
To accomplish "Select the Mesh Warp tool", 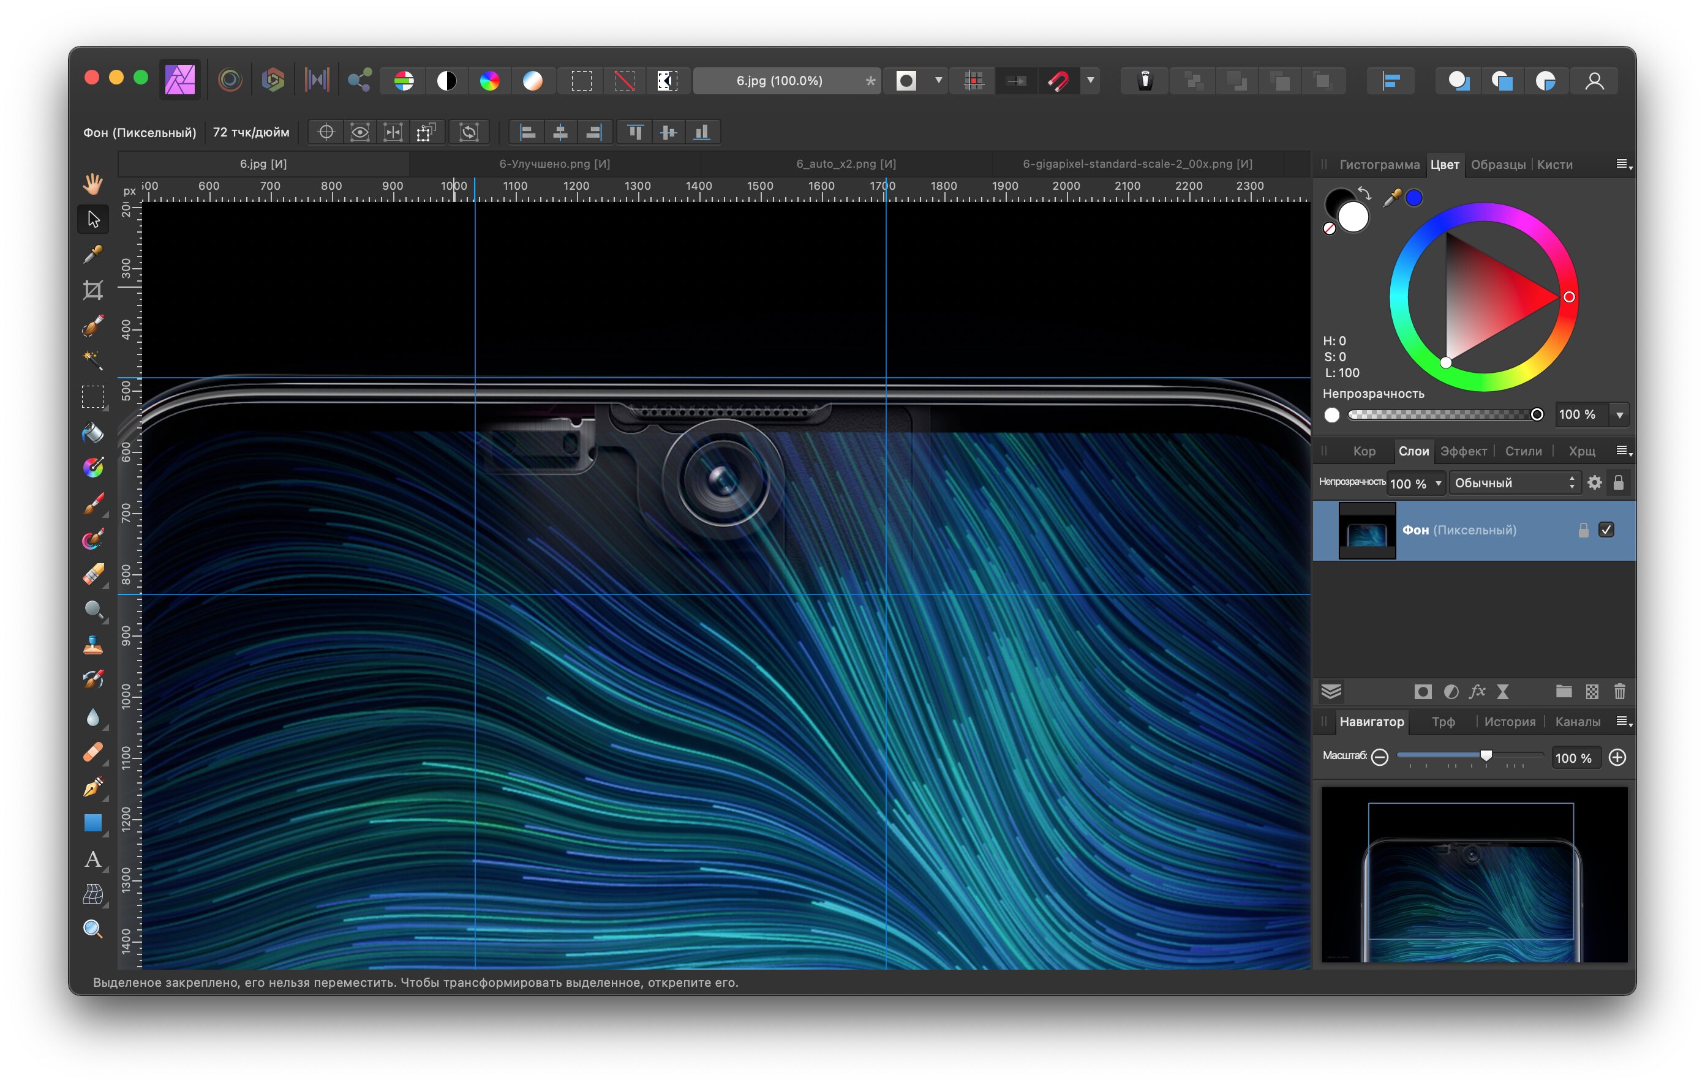I will point(92,894).
